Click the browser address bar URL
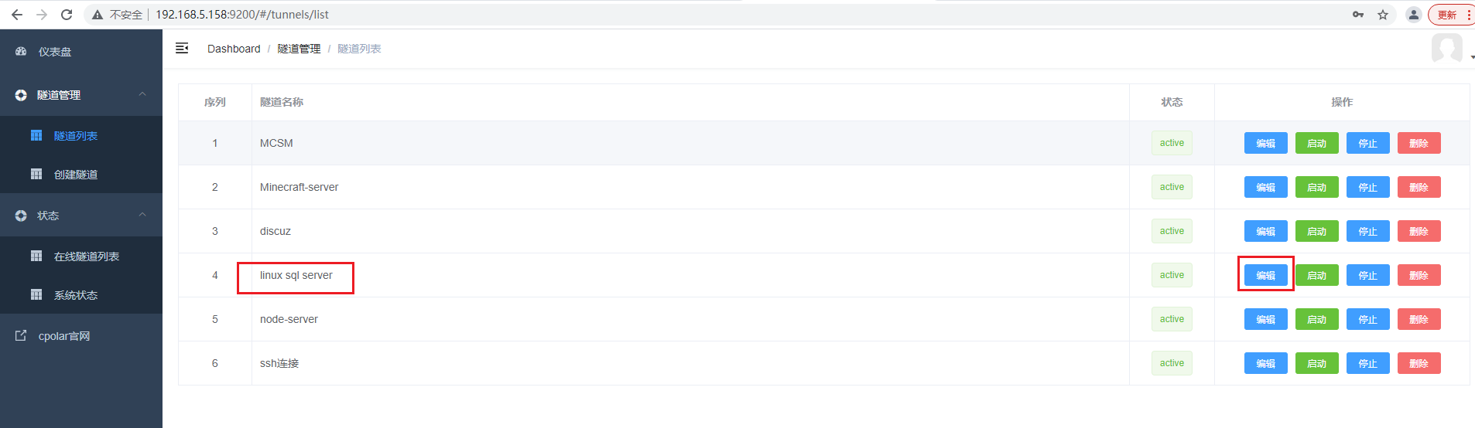1475x428 pixels. click(x=242, y=15)
